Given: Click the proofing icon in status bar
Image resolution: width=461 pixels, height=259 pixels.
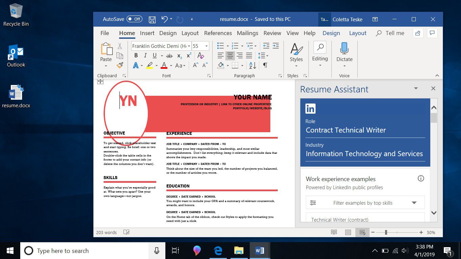Looking at the screenshot, I should [127, 232].
